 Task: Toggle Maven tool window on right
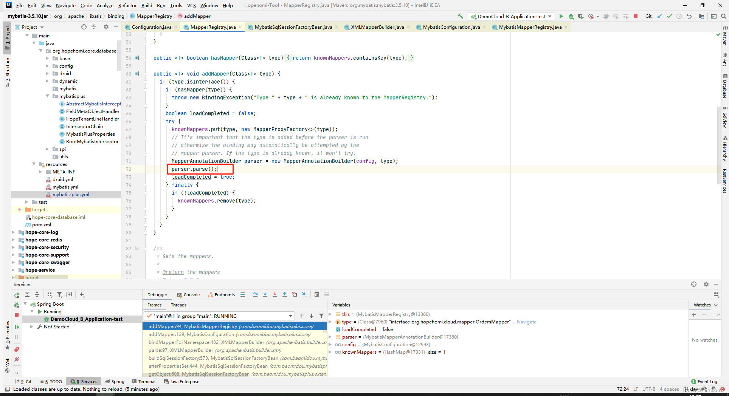tap(725, 36)
